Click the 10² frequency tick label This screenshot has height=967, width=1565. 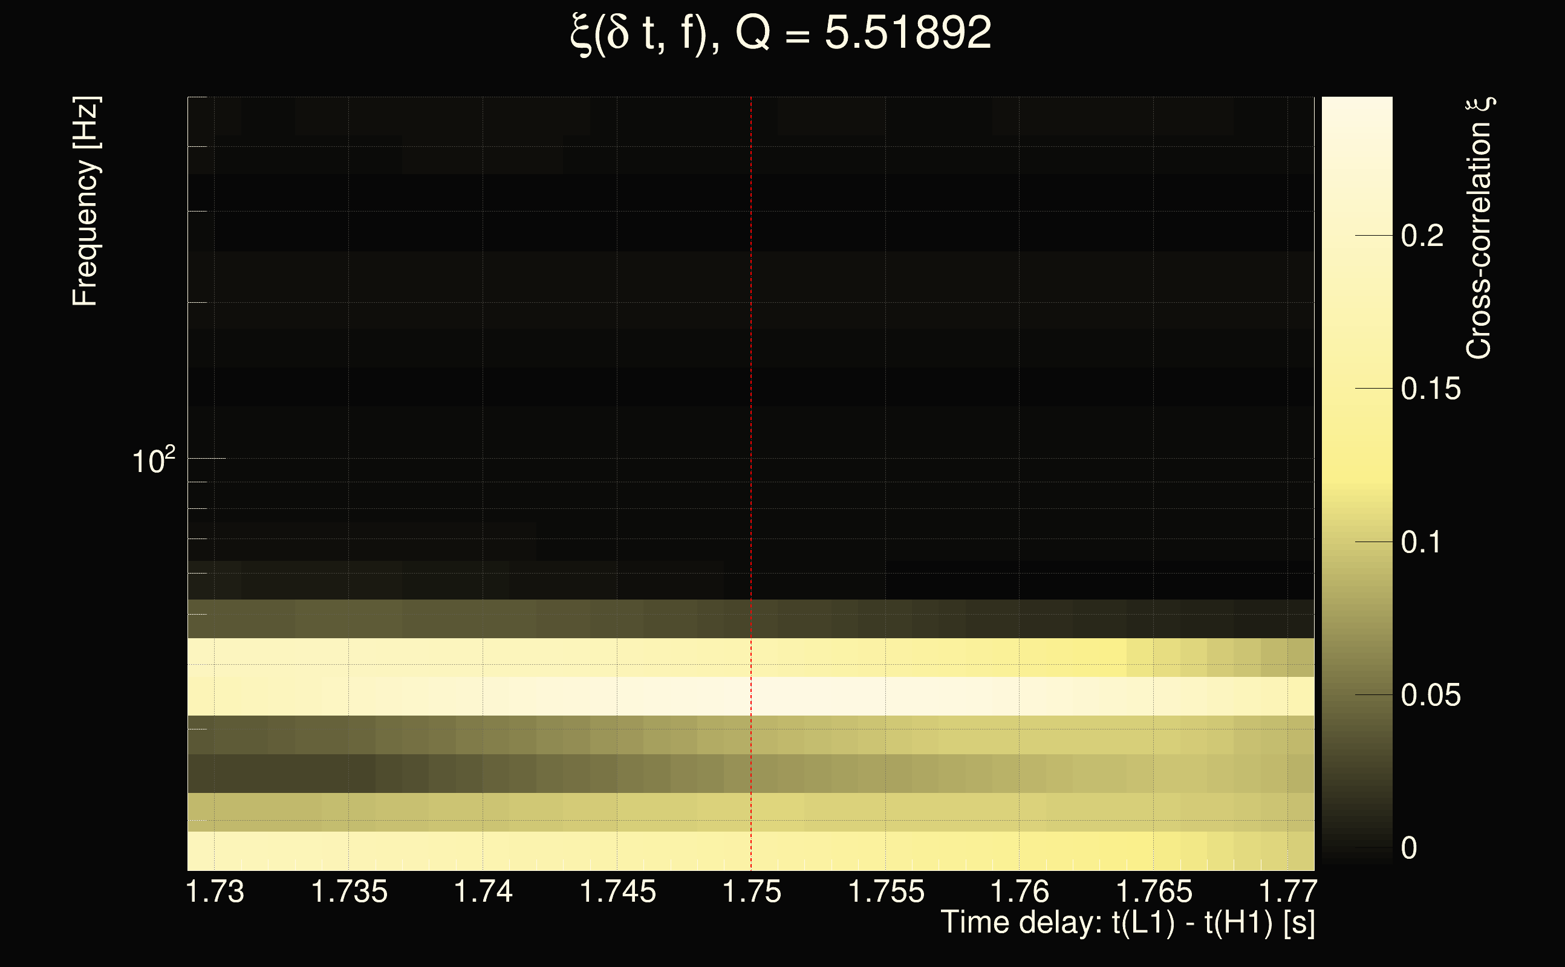pyautogui.click(x=154, y=461)
